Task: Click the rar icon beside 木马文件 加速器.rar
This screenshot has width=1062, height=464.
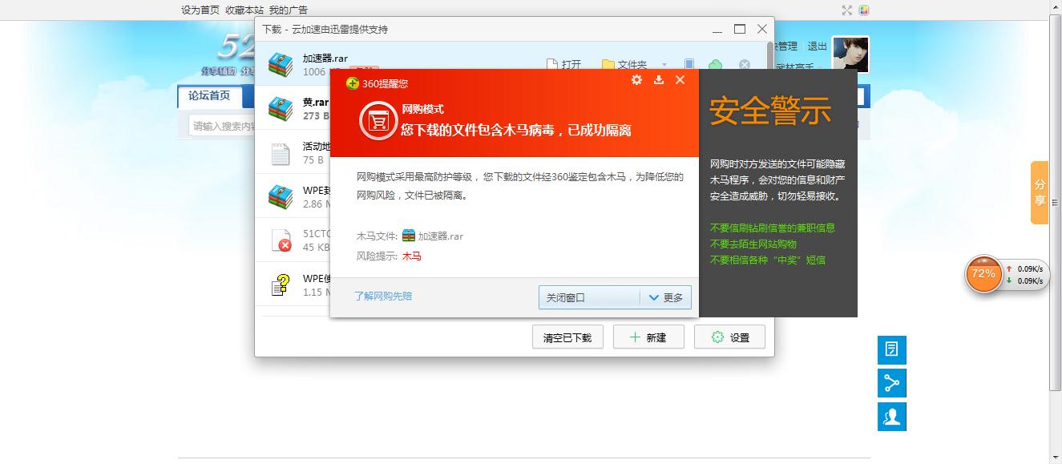Action: tap(409, 236)
